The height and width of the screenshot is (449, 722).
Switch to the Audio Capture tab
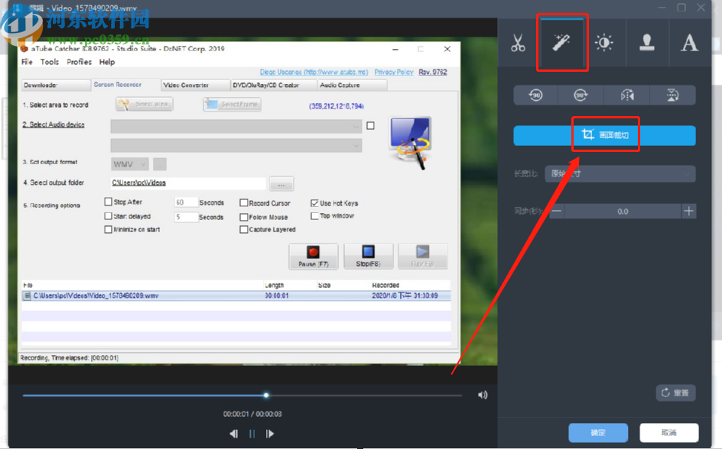point(352,85)
